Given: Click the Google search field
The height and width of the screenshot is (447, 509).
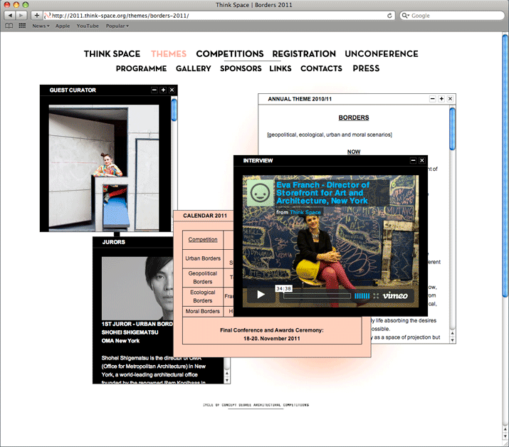Looking at the screenshot, I should pyautogui.click(x=452, y=15).
